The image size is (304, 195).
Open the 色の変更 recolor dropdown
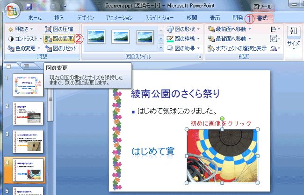24,48
